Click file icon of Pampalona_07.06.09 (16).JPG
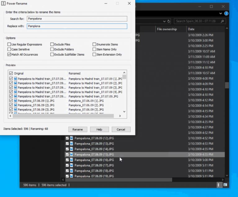 click(x=71, y=160)
